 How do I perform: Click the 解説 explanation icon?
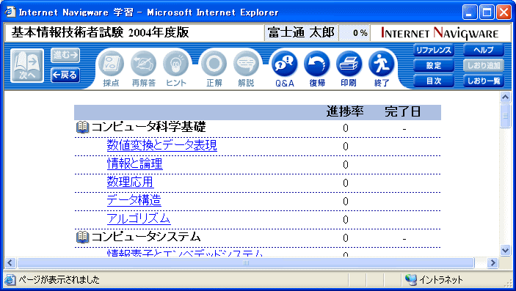click(x=246, y=64)
